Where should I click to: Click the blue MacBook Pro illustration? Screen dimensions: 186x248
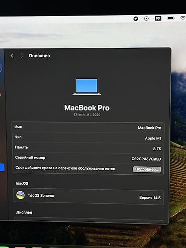coord(87,86)
